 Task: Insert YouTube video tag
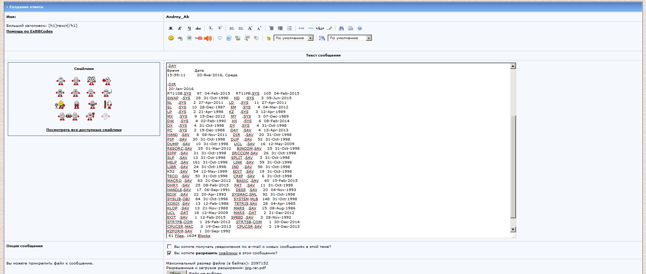tap(198, 38)
